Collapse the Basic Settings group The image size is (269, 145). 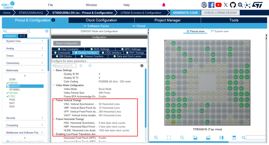(54, 70)
